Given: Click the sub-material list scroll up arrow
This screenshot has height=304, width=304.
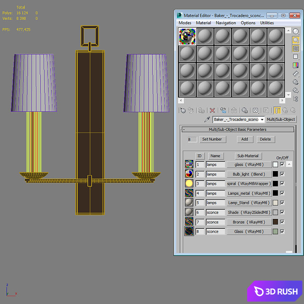Looking at the screenshot, I should [289, 164].
